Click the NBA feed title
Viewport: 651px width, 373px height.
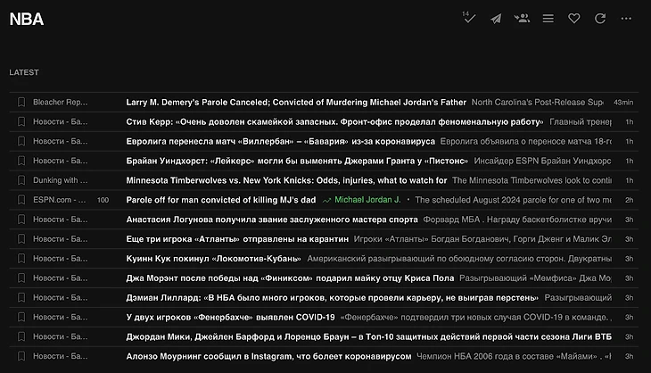26,19
